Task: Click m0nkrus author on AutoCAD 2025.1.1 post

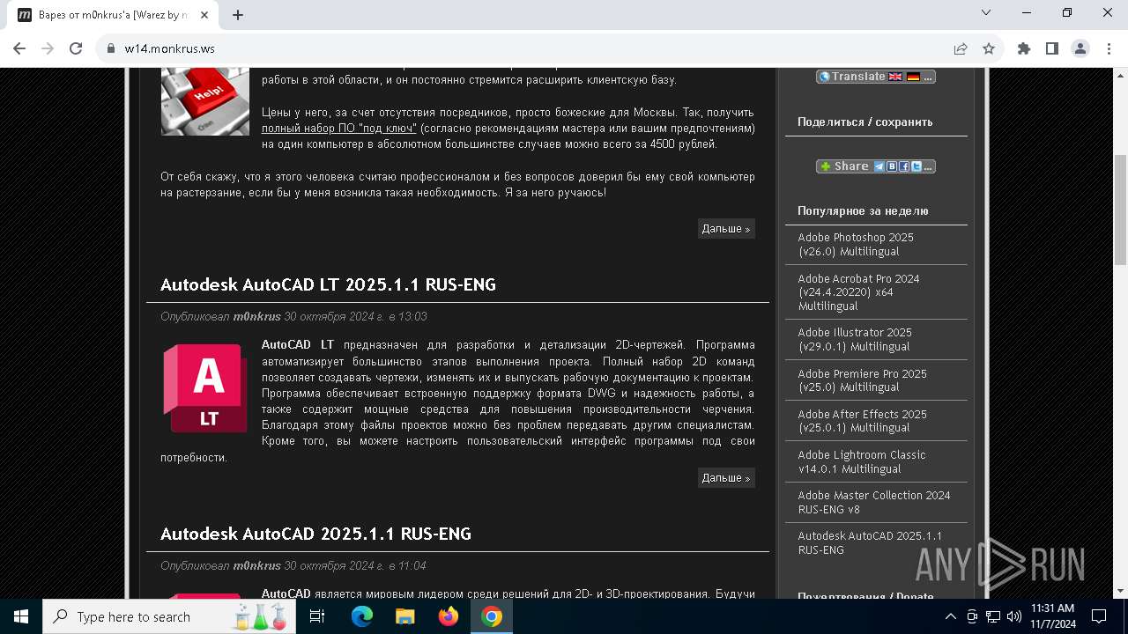Action: click(256, 565)
